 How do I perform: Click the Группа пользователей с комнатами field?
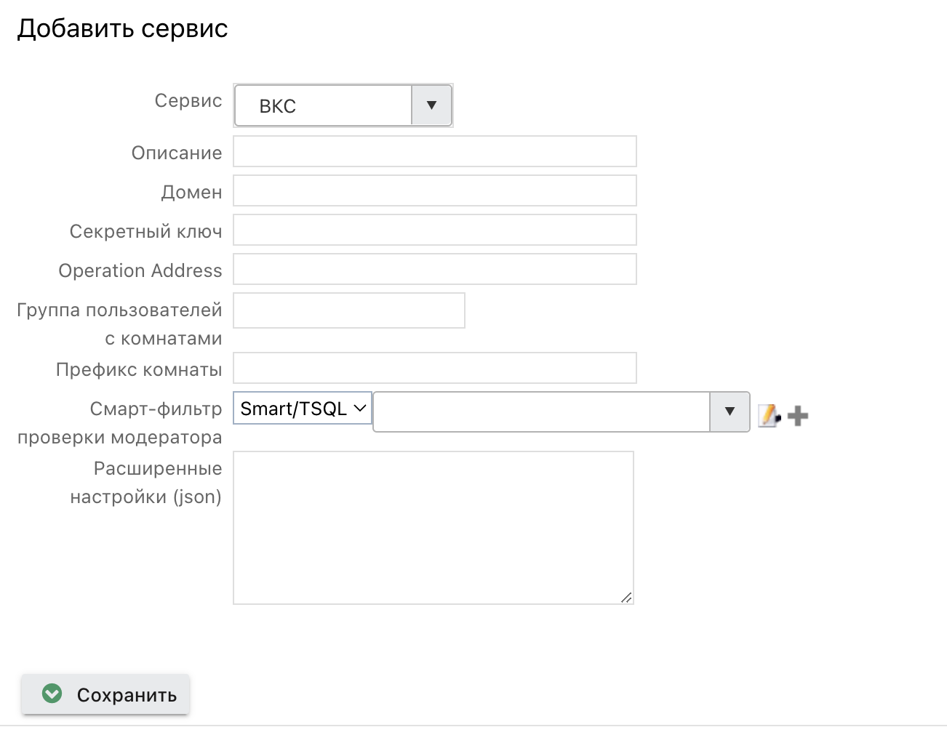pos(349,310)
